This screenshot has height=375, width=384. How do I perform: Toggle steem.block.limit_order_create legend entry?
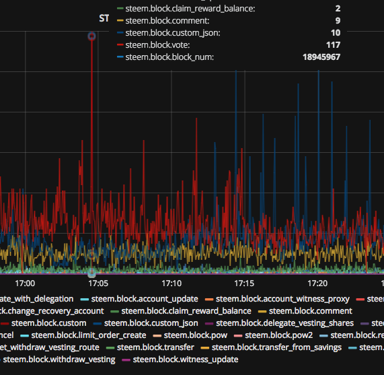pos(89,335)
